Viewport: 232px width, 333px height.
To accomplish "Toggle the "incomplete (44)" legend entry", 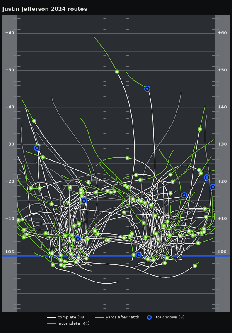I will (73, 323).
